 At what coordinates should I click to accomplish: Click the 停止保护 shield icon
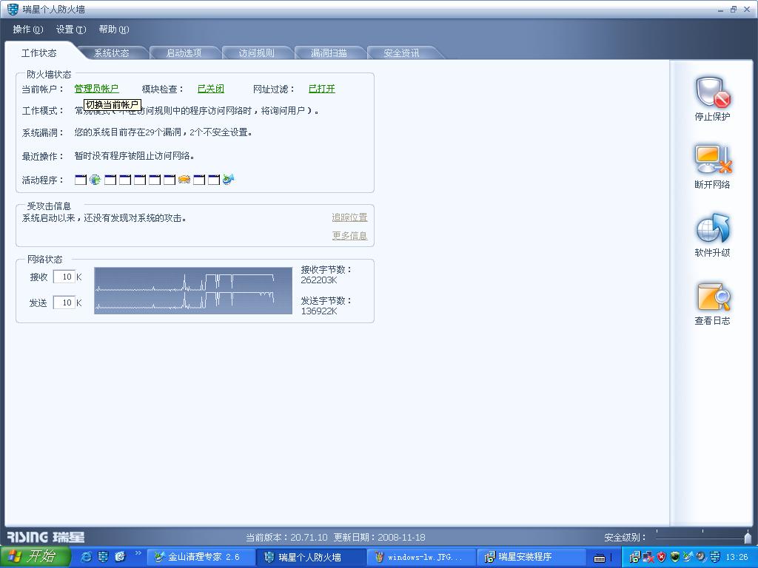pos(713,92)
